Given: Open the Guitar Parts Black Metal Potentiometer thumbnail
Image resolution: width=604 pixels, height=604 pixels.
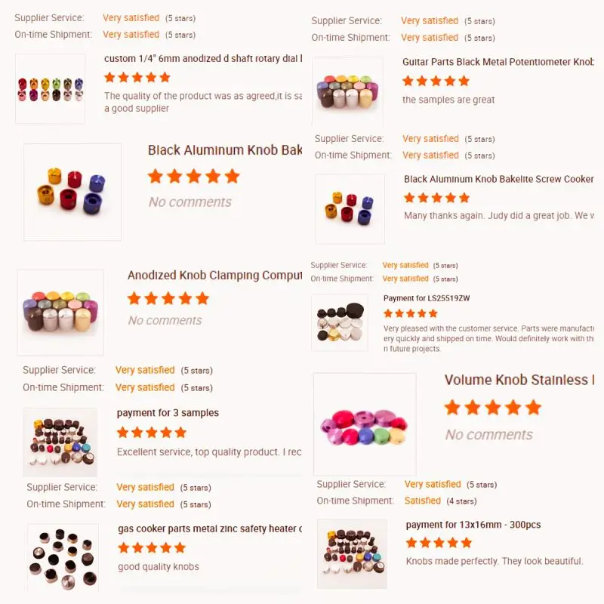Looking at the screenshot, I should point(347,91).
